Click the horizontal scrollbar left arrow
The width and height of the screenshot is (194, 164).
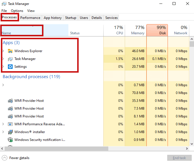click(2, 148)
